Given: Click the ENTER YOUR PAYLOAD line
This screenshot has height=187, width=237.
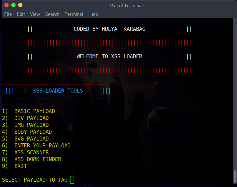Looking at the screenshot, I should [36, 146].
